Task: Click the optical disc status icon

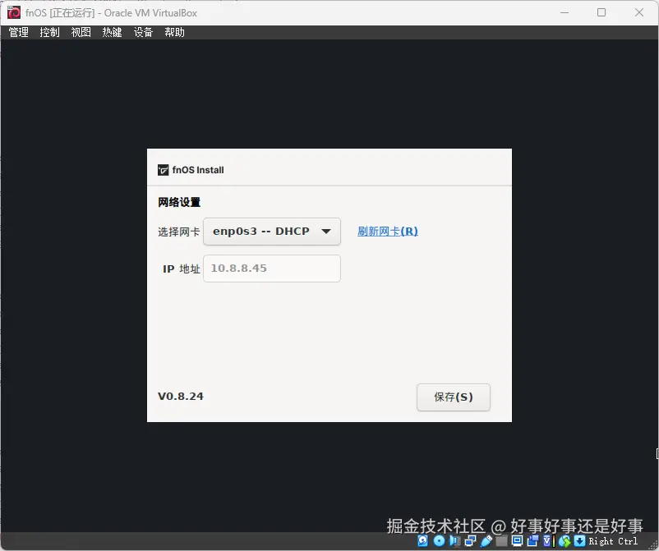Action: coord(439,541)
